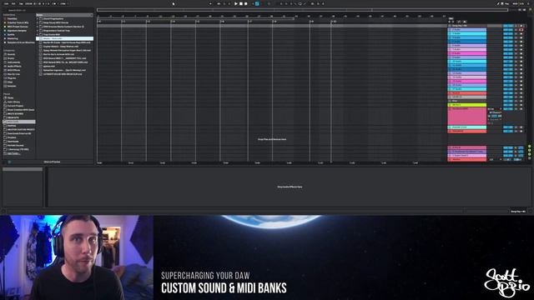
Task: Open the global quantization menu
Action: [63, 3]
